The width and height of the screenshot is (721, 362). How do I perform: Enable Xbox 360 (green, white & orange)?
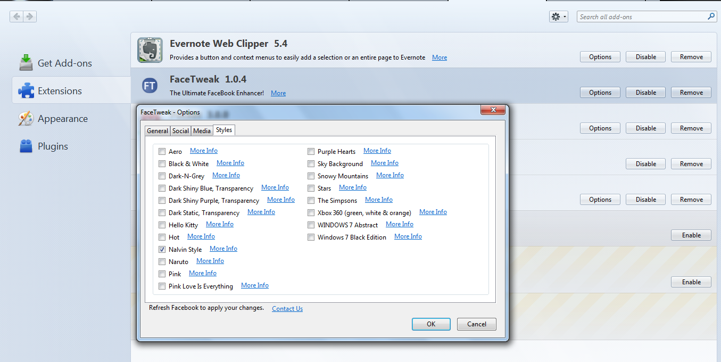(x=311, y=213)
